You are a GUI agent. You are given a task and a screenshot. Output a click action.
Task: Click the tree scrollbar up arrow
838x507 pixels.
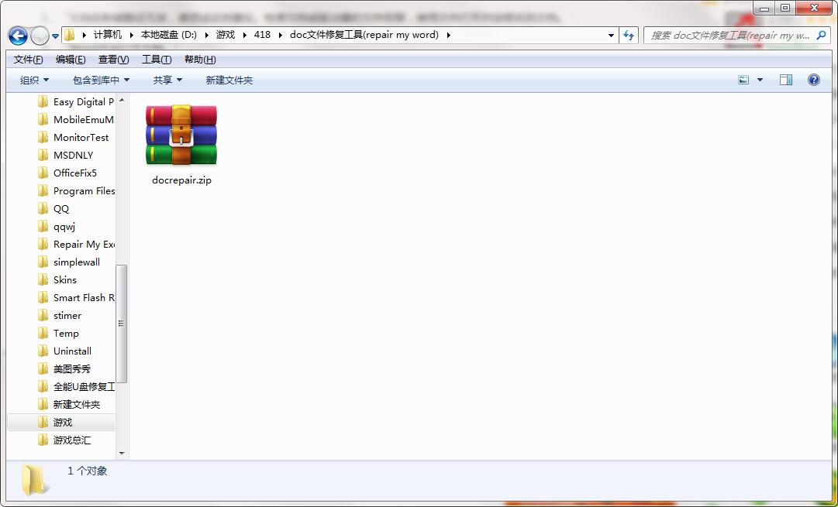coord(122,100)
